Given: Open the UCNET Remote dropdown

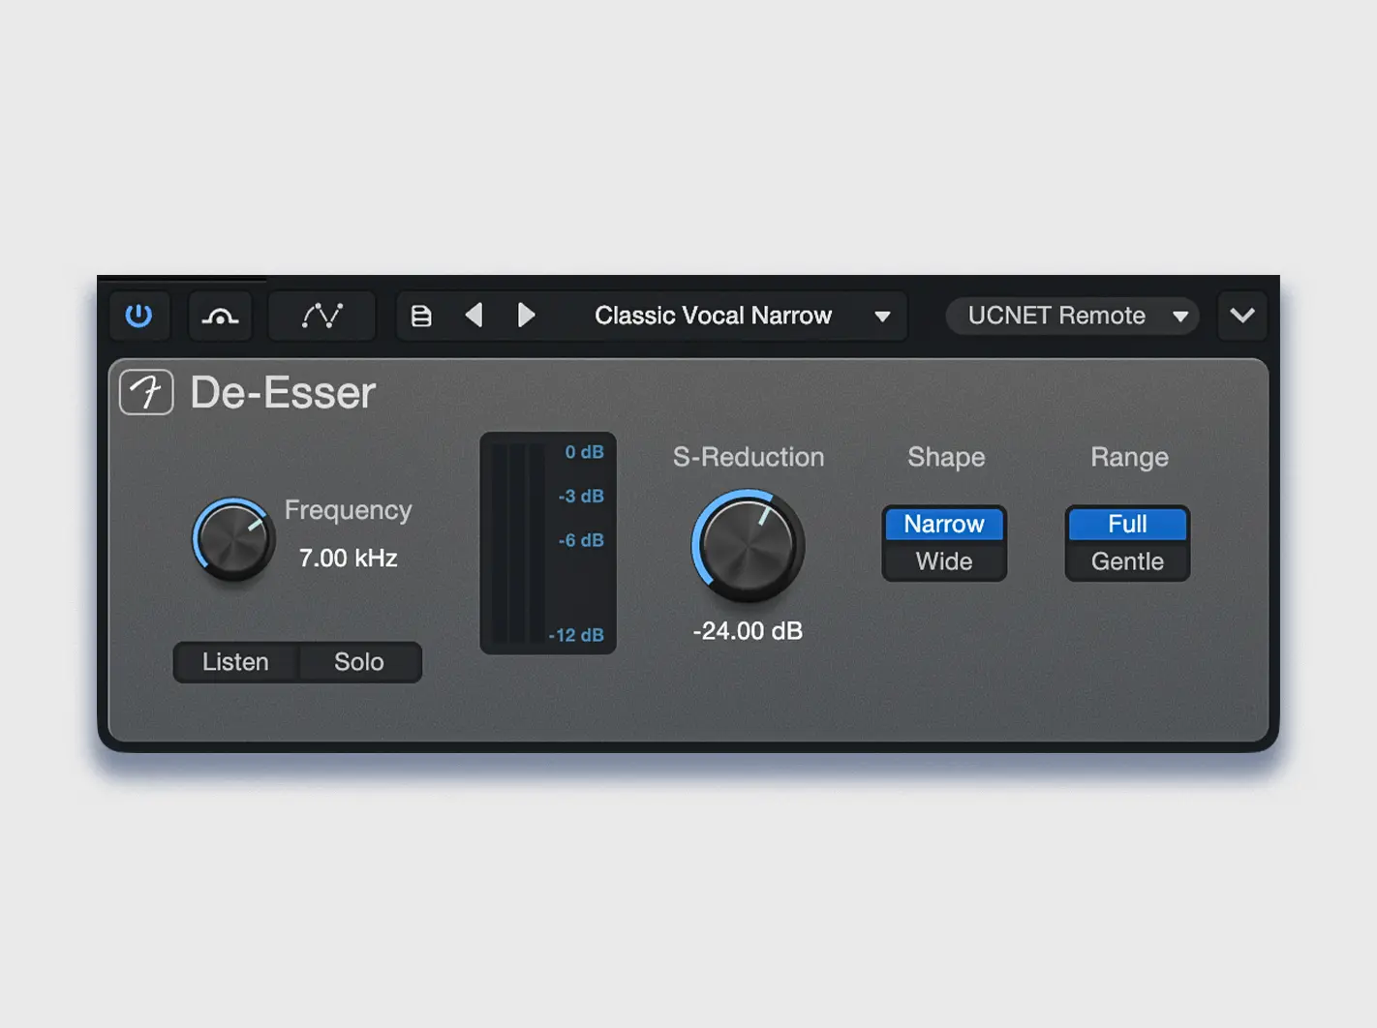Looking at the screenshot, I should point(1056,316).
